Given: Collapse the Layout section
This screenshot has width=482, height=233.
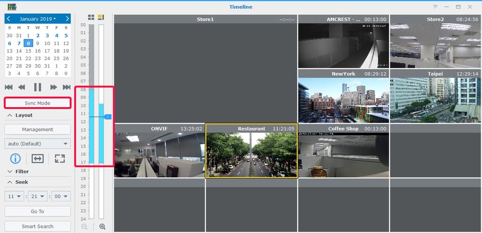Looking at the screenshot, I should click(20, 115).
